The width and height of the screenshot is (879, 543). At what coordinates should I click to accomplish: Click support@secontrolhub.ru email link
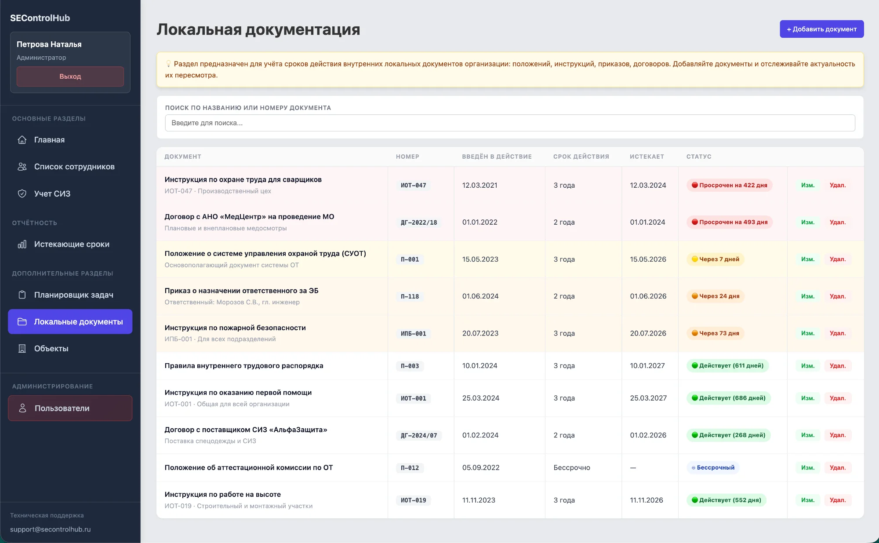(x=50, y=529)
